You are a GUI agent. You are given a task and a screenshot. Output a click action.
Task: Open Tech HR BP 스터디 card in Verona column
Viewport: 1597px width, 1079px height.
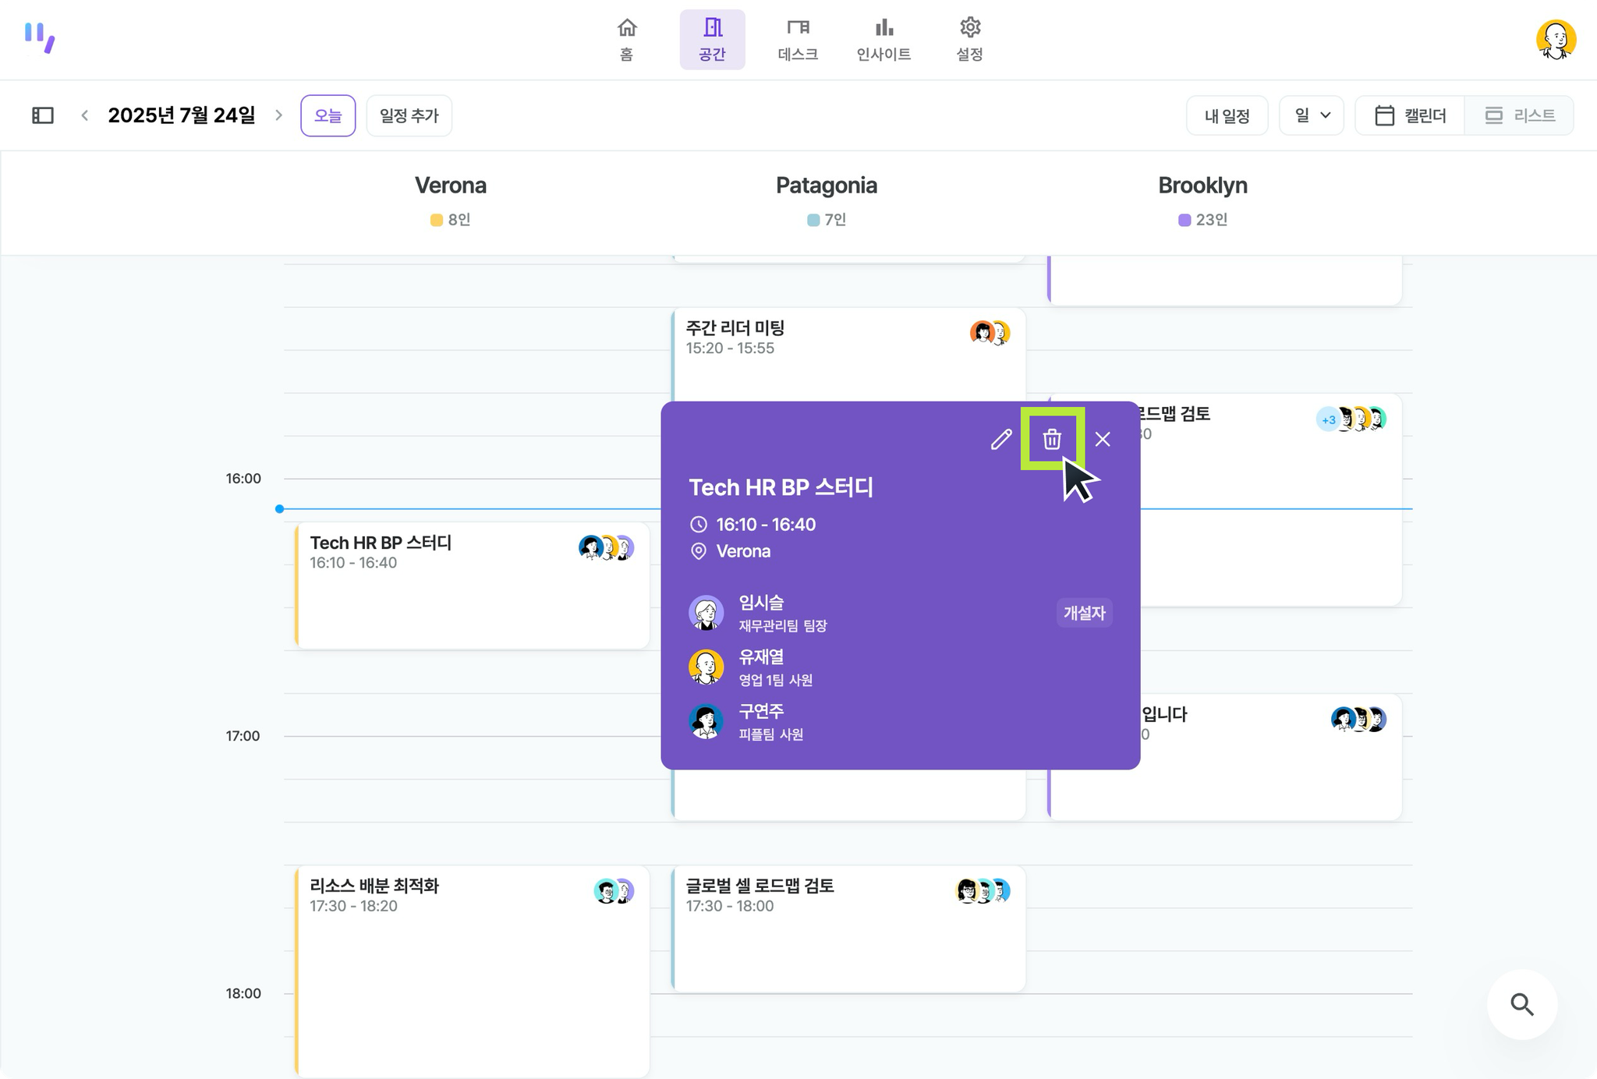click(x=473, y=585)
